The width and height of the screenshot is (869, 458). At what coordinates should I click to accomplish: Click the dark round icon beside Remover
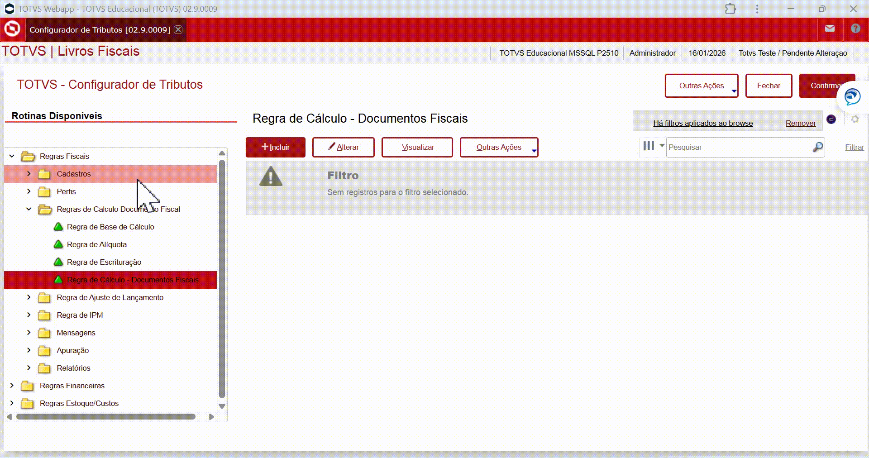tap(831, 119)
